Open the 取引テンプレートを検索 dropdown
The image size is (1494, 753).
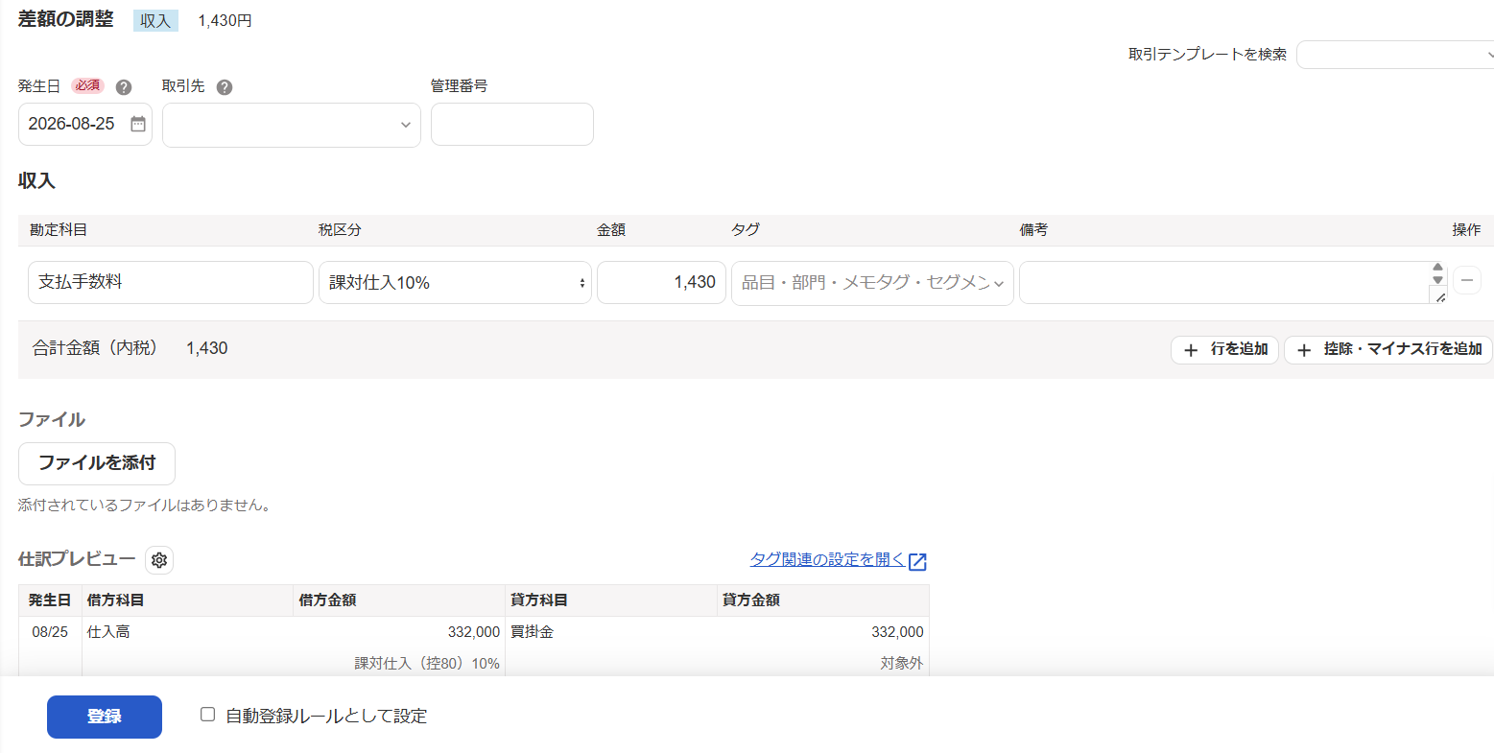point(1395,55)
